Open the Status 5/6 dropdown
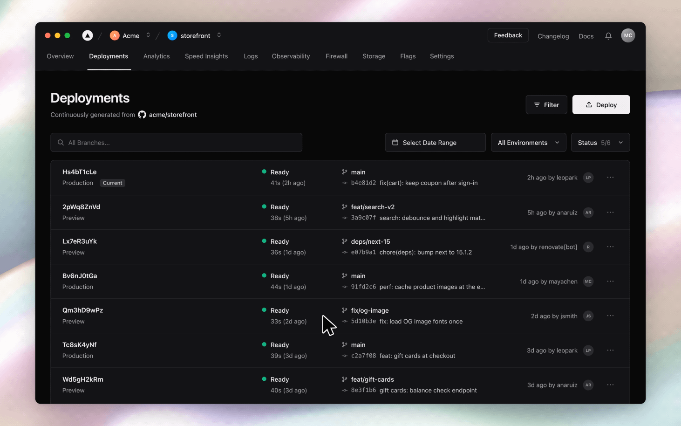Viewport: 681px width, 426px height. click(600, 143)
